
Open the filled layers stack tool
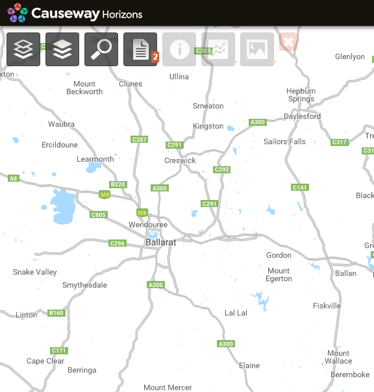coord(62,49)
